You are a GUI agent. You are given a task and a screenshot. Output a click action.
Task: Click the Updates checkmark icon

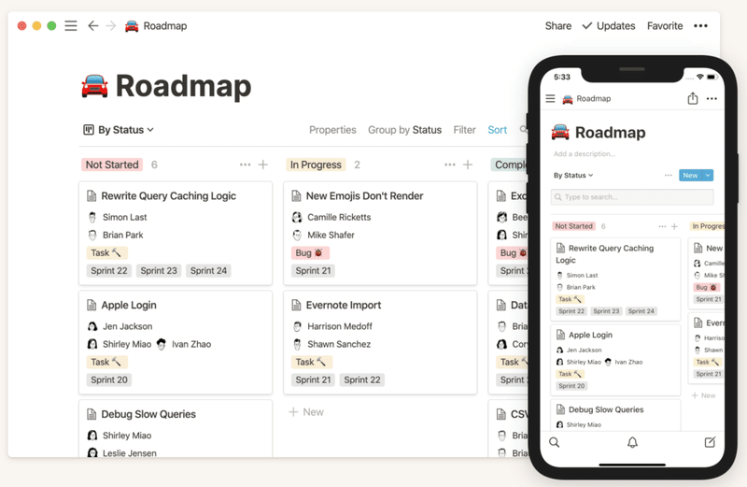587,26
